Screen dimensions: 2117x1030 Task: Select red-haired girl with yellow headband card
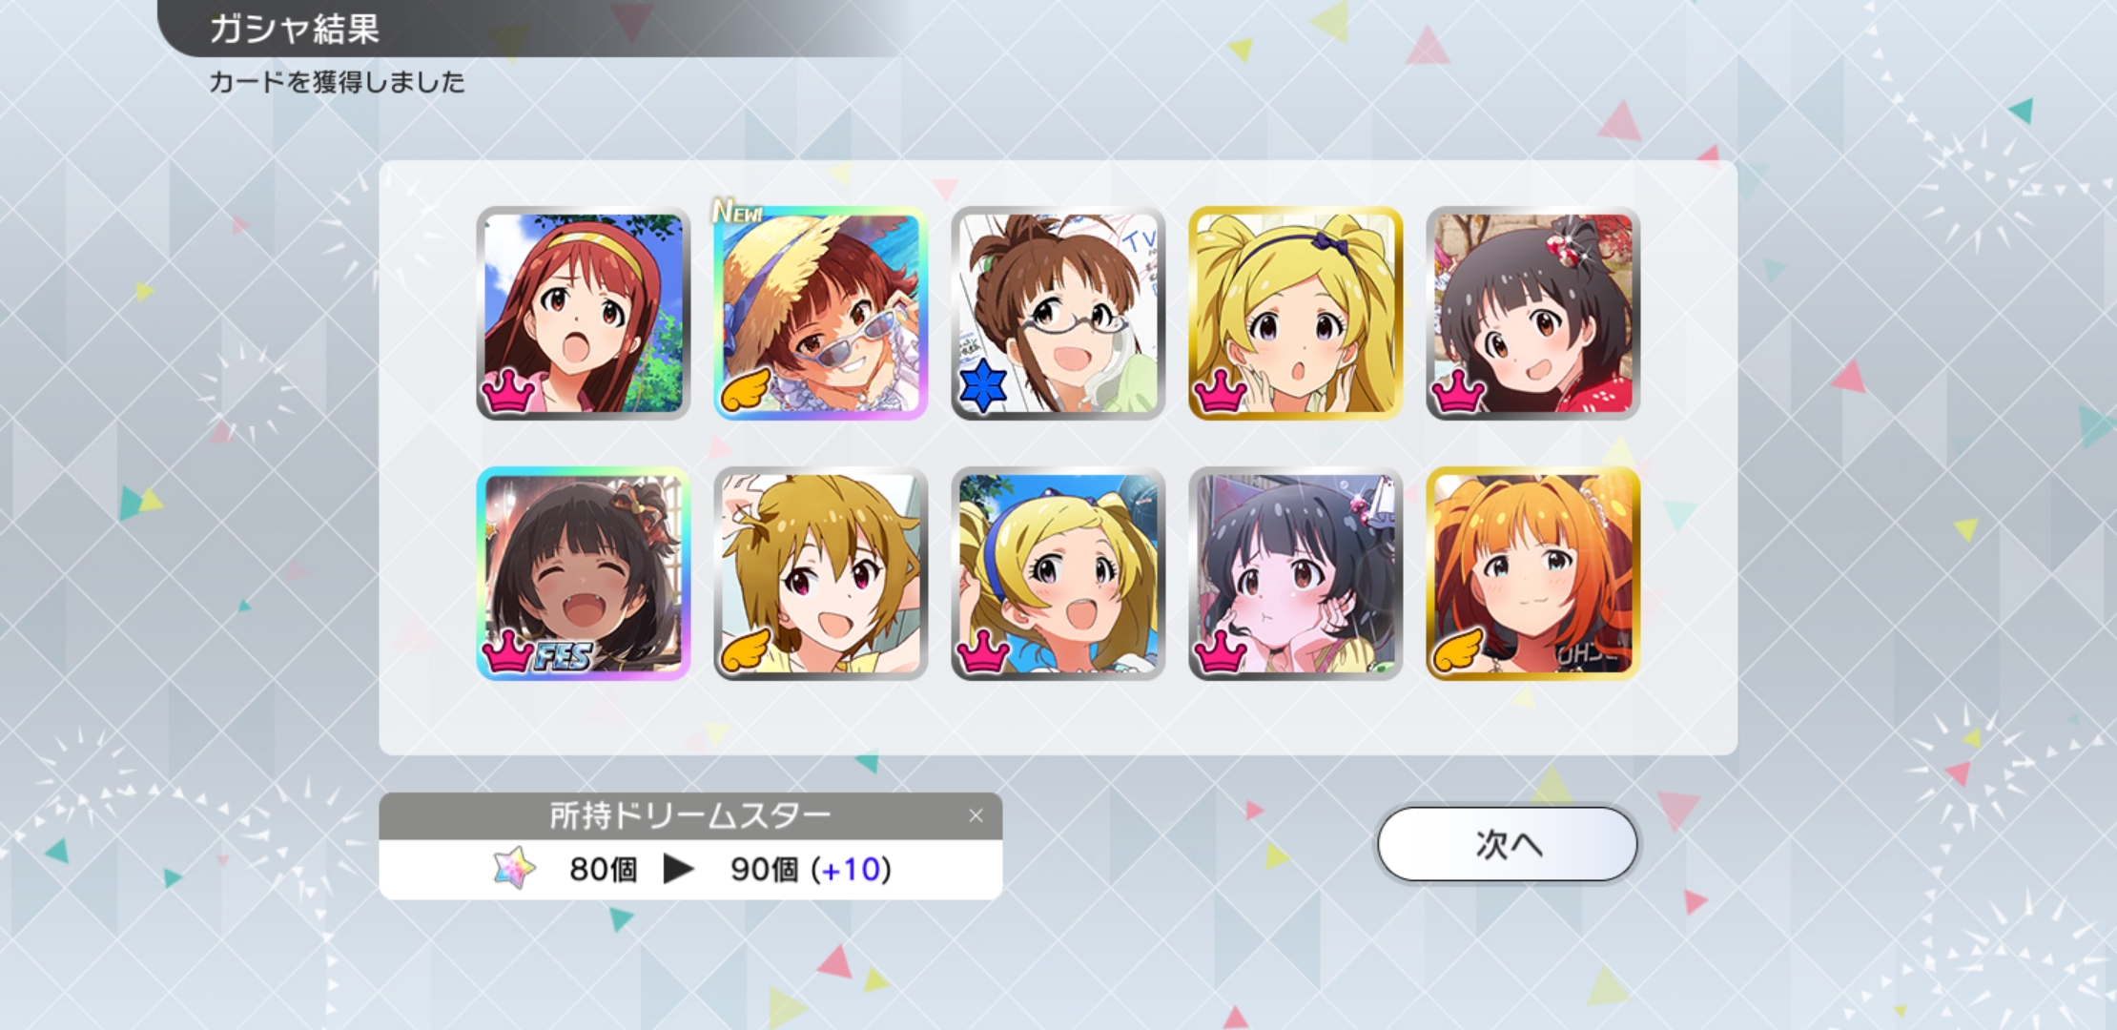pyautogui.click(x=583, y=313)
